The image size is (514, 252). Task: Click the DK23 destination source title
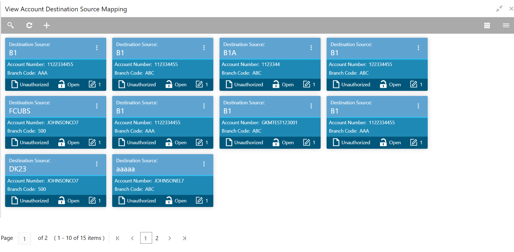click(18, 169)
